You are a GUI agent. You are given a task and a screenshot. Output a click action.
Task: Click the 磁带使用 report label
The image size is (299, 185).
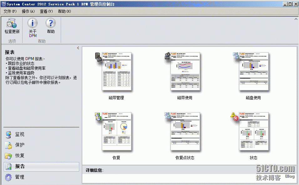(185, 98)
